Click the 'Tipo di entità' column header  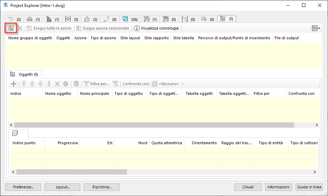pyautogui.click(x=271, y=143)
